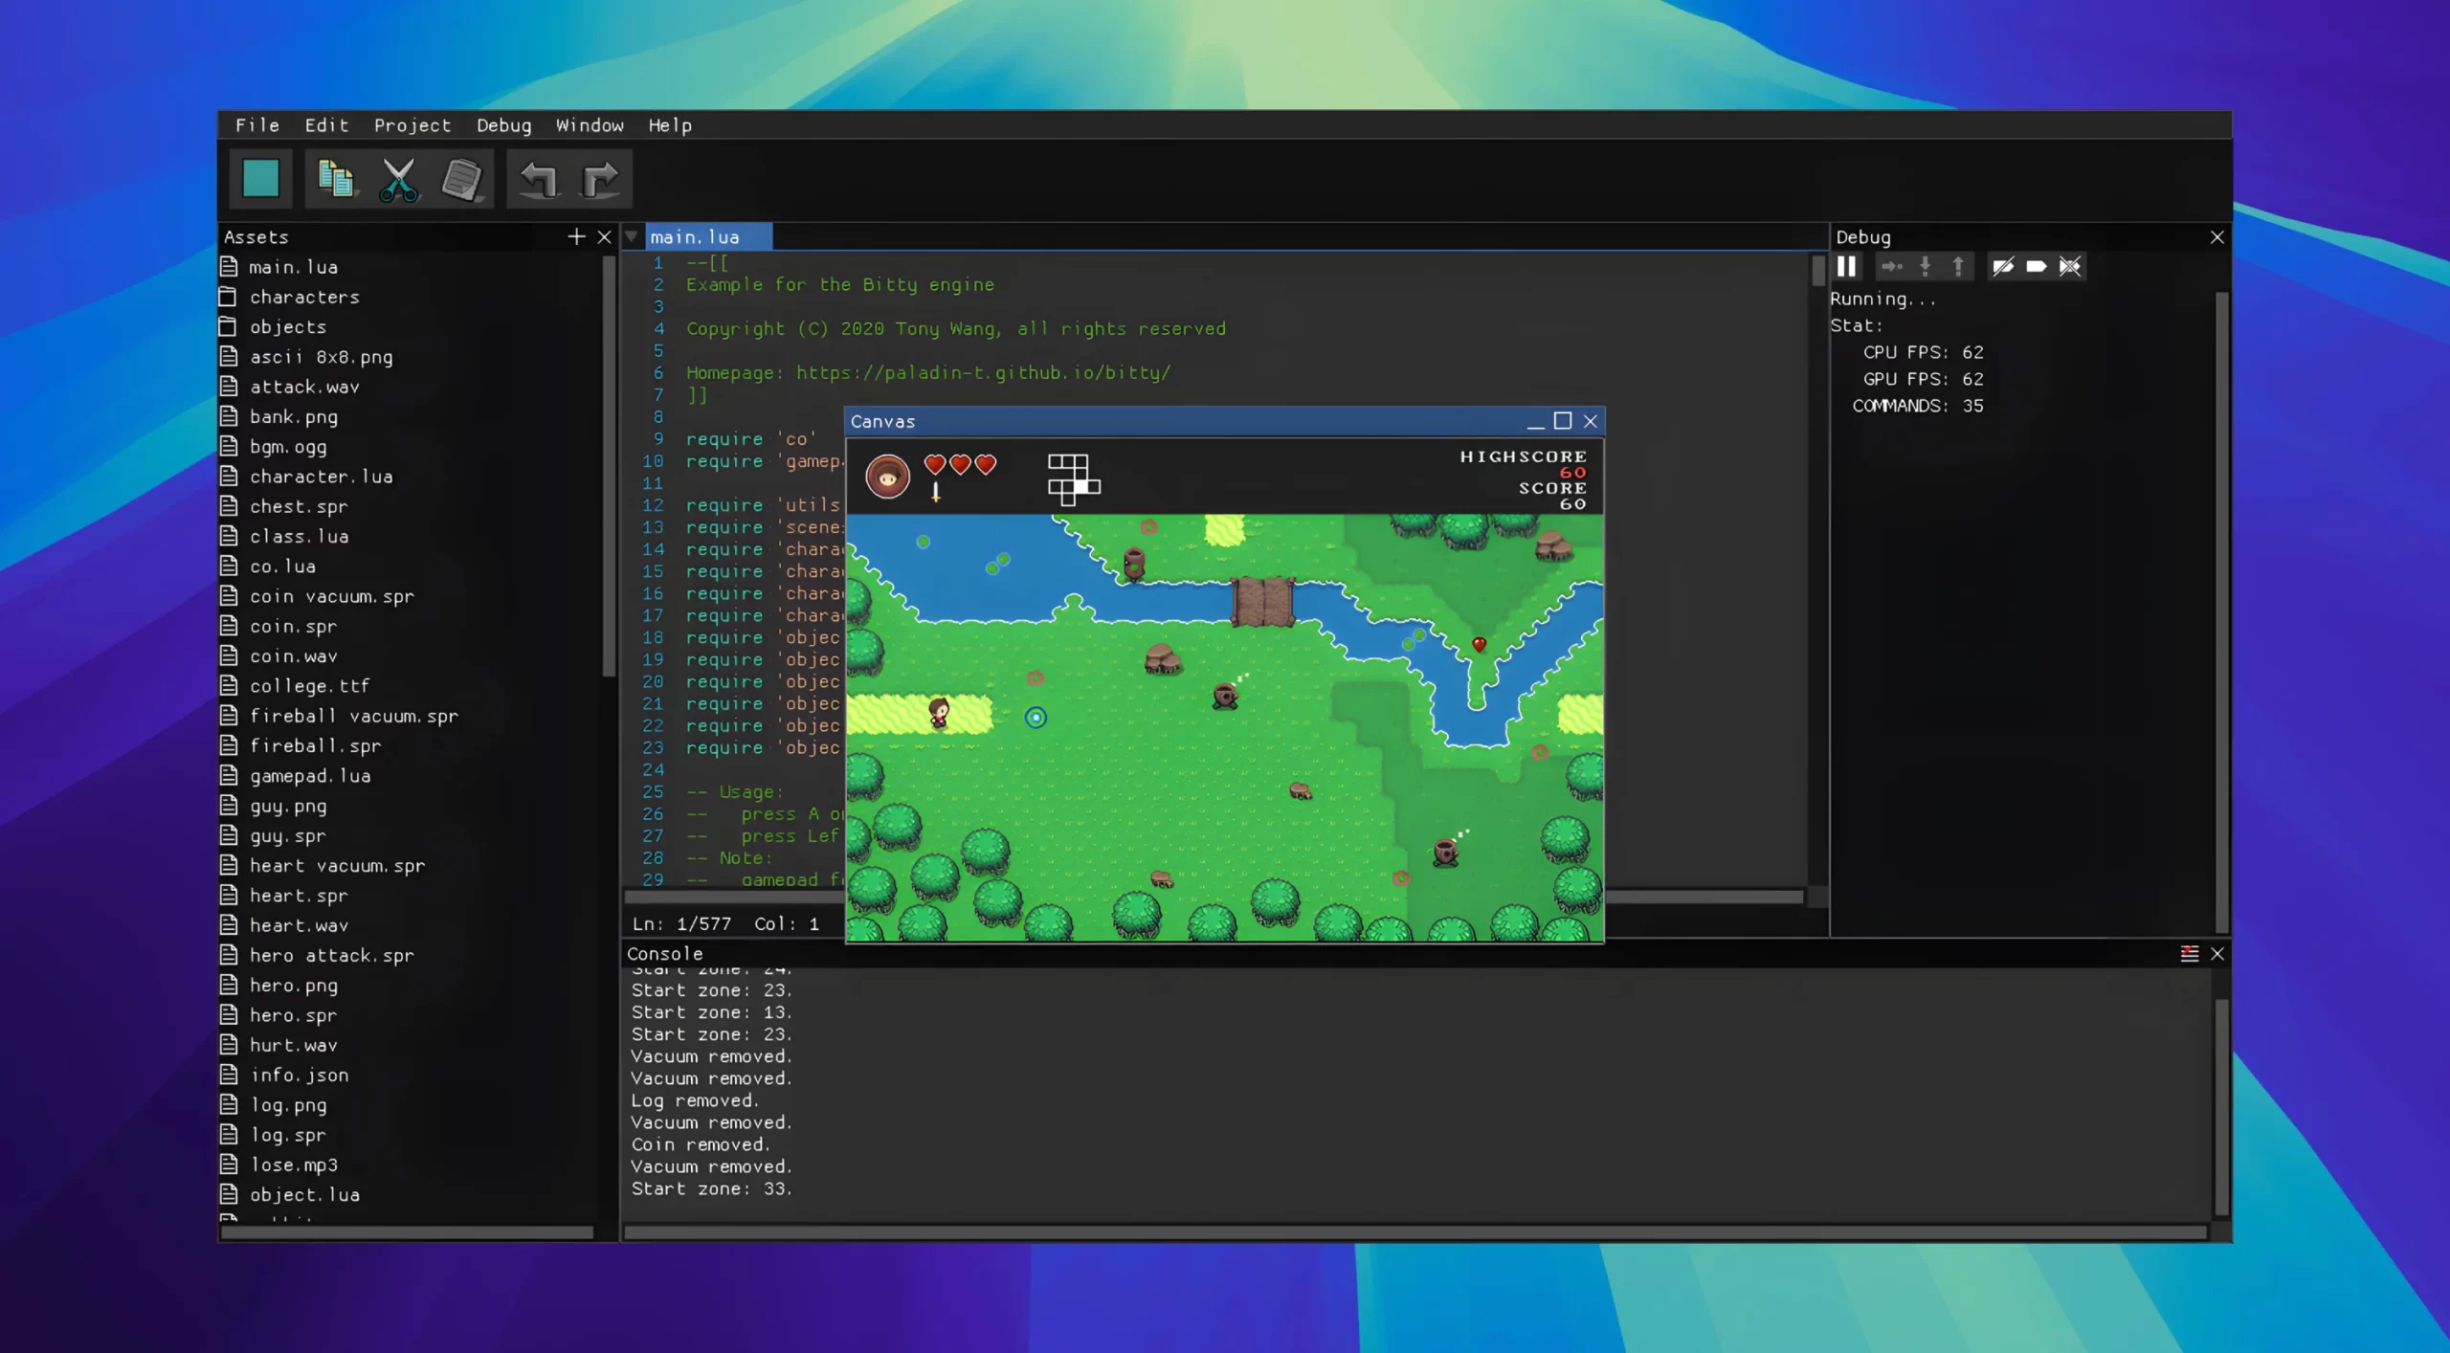Expand the characters folder in Assets
The width and height of the screenshot is (2450, 1353).
pos(304,297)
